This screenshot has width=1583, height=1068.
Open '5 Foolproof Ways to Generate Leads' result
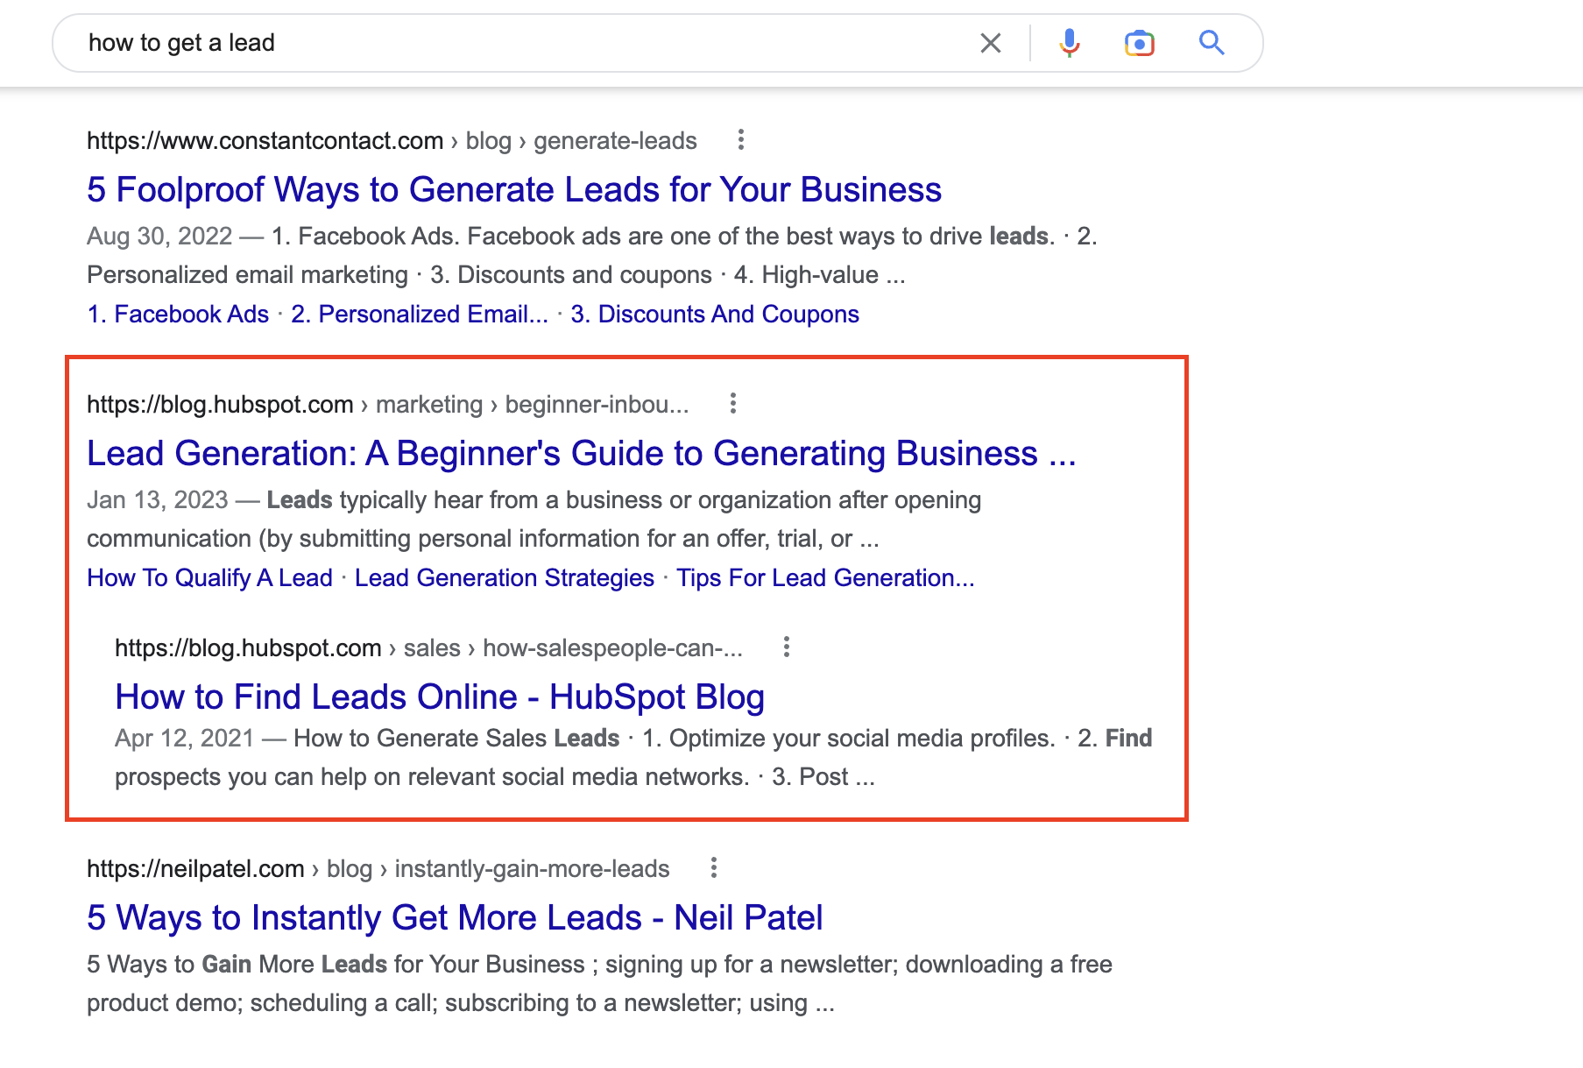[513, 190]
